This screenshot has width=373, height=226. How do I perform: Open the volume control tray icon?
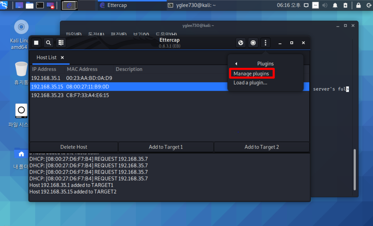click(325, 5)
